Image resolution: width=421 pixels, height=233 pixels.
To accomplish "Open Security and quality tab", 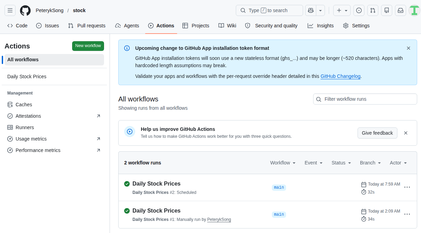I will coord(271,26).
